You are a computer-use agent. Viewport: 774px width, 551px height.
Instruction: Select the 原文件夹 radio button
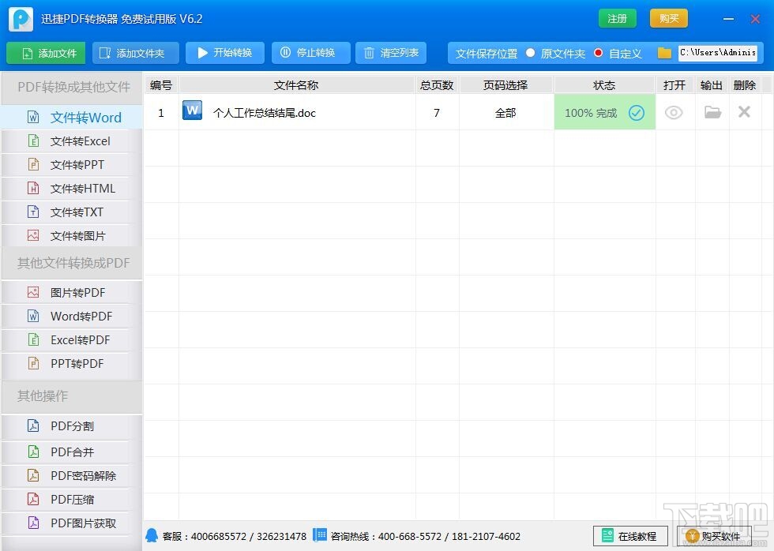[x=531, y=53]
